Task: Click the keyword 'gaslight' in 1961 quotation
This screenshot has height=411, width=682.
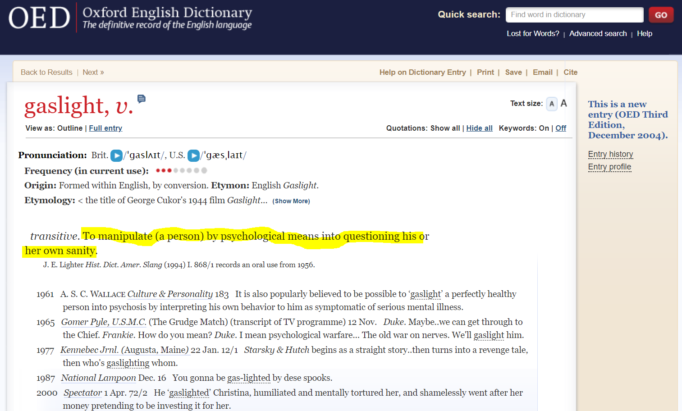Action: click(426, 294)
